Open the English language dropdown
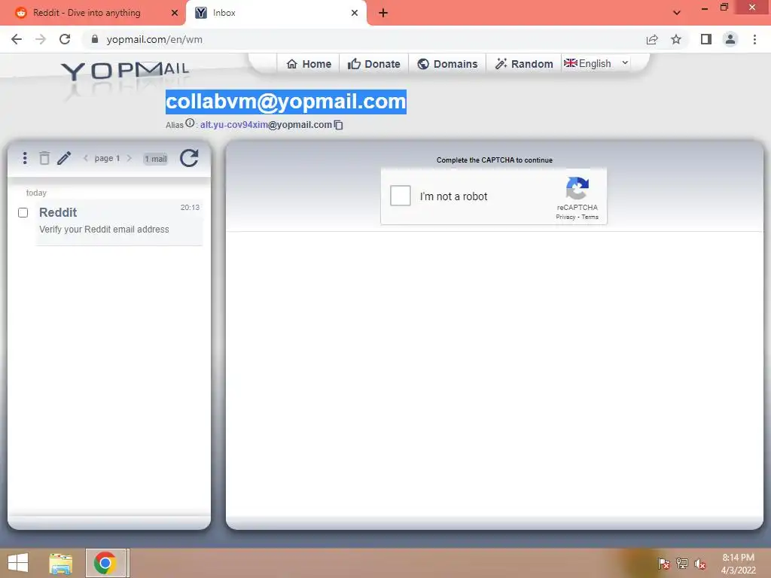The image size is (771, 578). coord(596,63)
